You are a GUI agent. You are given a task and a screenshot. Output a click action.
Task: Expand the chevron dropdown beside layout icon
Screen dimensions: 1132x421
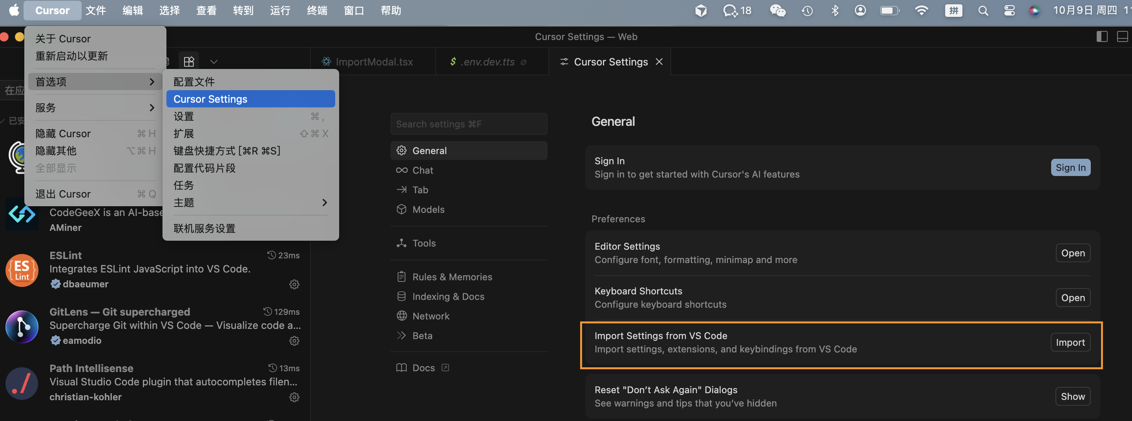[x=214, y=62]
